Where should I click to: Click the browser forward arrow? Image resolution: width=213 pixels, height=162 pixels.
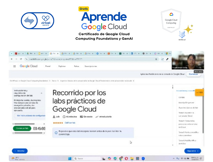16,59
